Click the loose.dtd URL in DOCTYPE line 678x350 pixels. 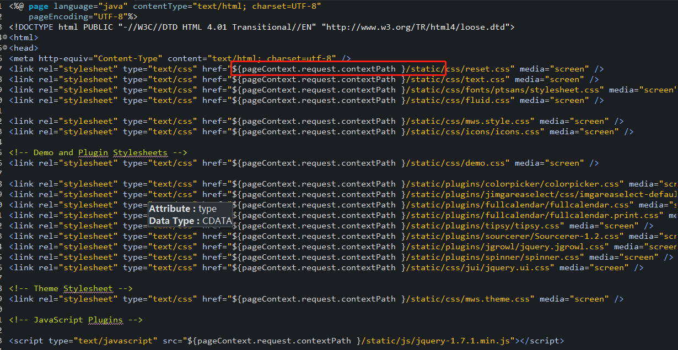click(x=416, y=27)
